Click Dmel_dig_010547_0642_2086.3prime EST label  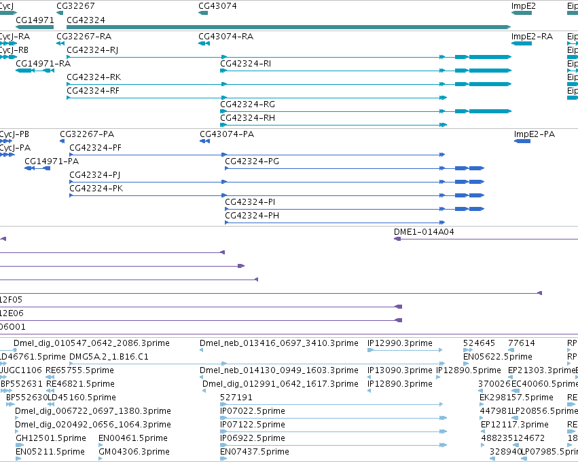tap(92, 343)
